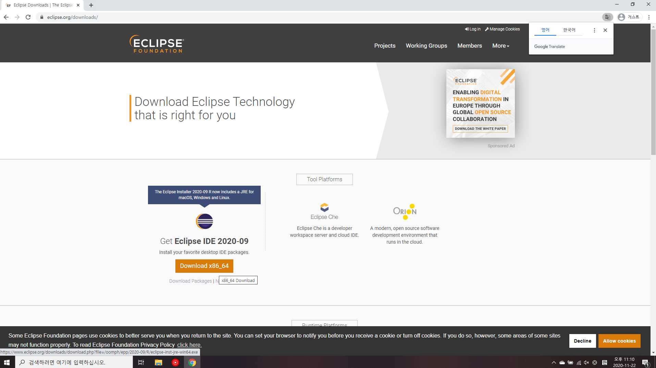Open the Projects menu item
This screenshot has height=368, width=656.
pos(385,46)
